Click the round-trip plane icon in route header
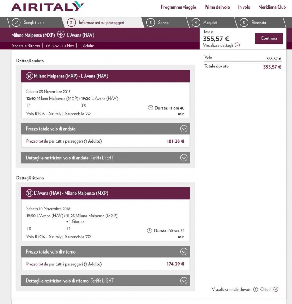292x304 pixels. tap(61, 35)
